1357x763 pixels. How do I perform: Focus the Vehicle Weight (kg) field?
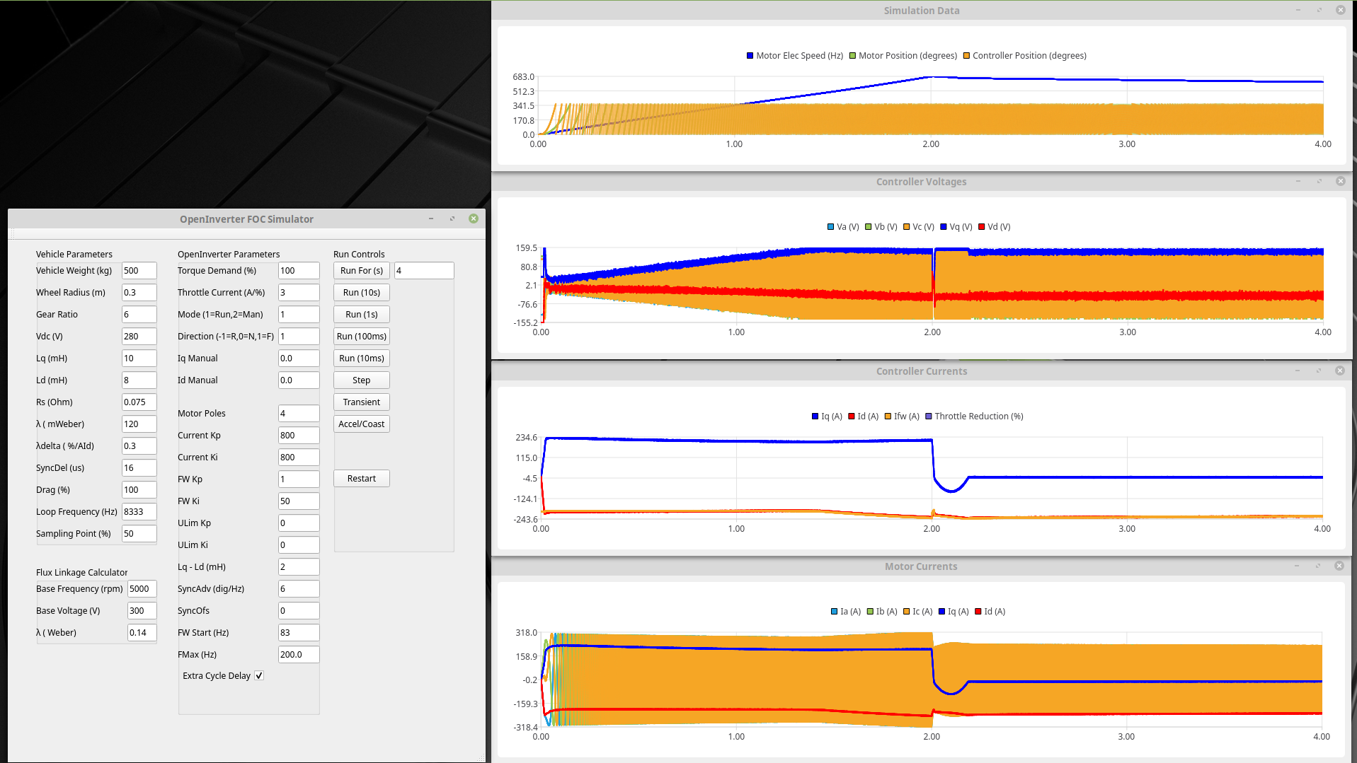coord(139,271)
